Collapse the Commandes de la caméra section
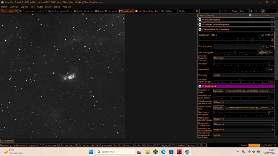Screen dimensions: 278x156 (200, 29)
